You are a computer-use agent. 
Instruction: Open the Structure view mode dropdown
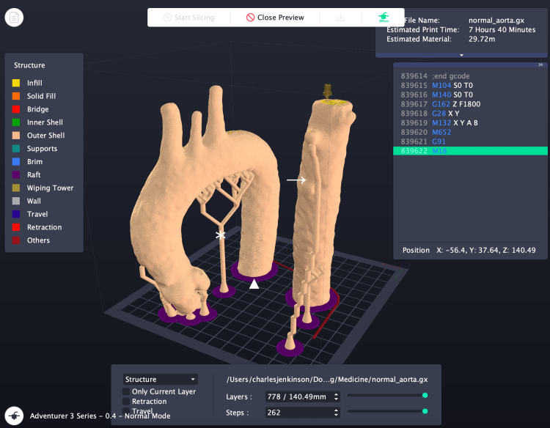(x=161, y=380)
